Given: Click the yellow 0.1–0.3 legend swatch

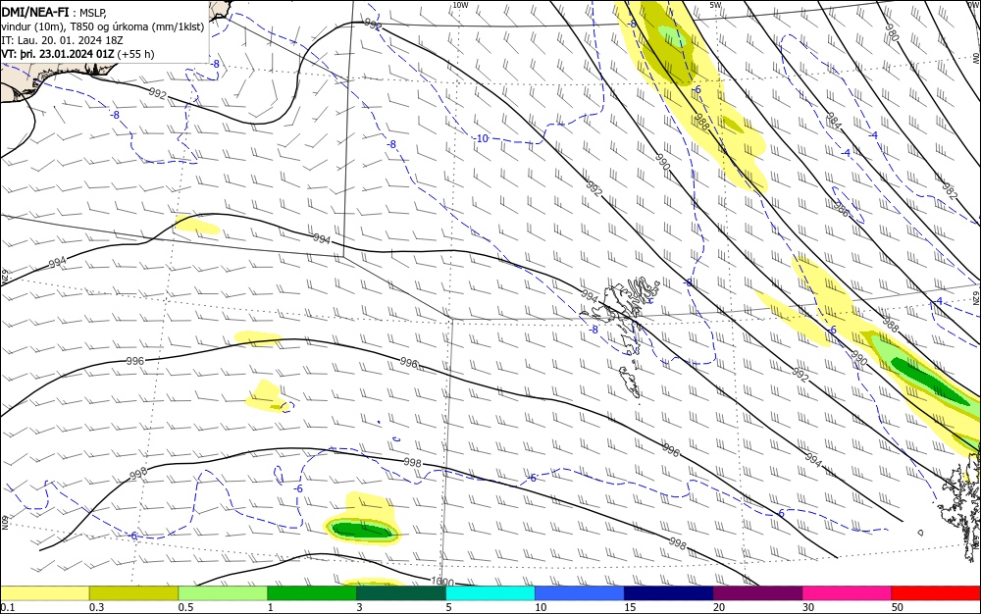Looking at the screenshot, I should point(44,592).
